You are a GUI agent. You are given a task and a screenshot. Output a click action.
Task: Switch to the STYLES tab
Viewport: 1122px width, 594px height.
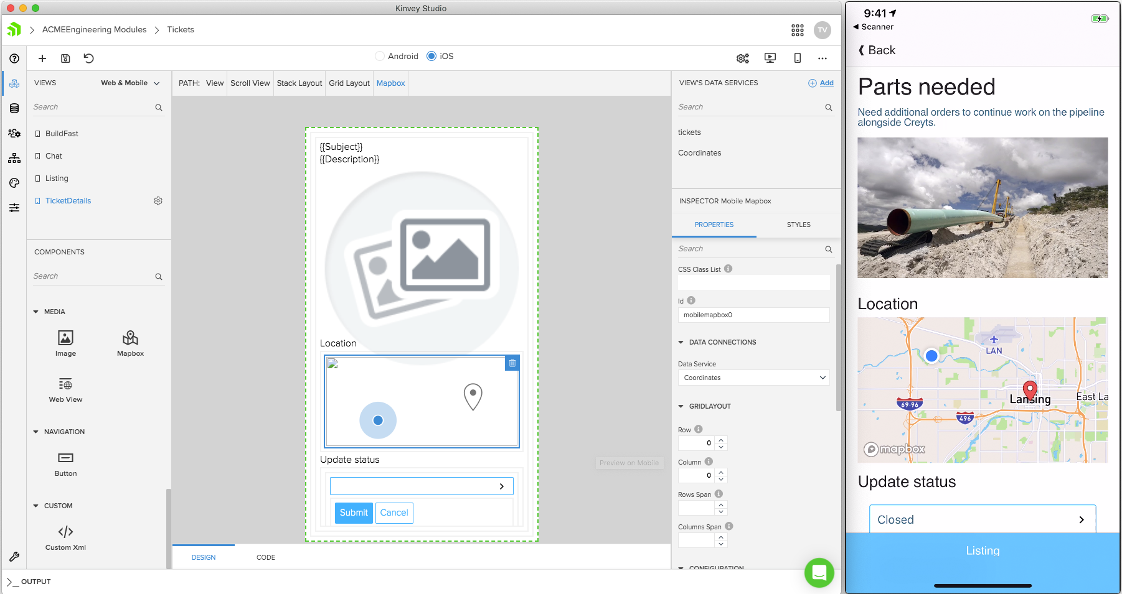tap(798, 225)
